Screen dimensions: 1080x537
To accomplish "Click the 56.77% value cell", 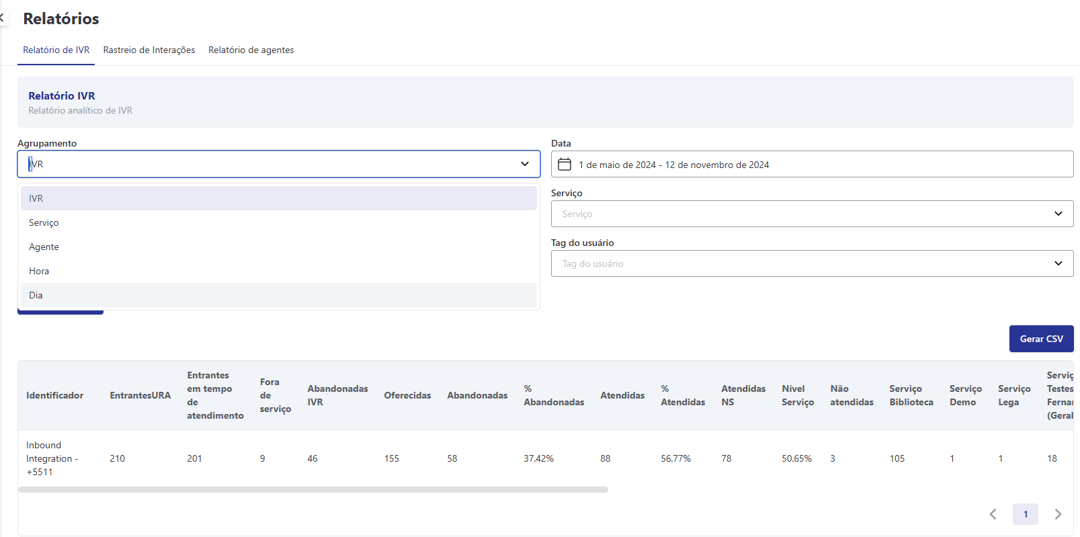I will click(675, 458).
